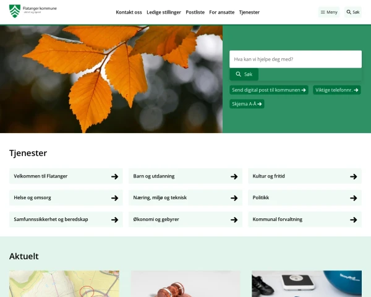Click arrow icon on Politikk
Image resolution: width=371 pixels, height=297 pixels.
tap(354, 198)
